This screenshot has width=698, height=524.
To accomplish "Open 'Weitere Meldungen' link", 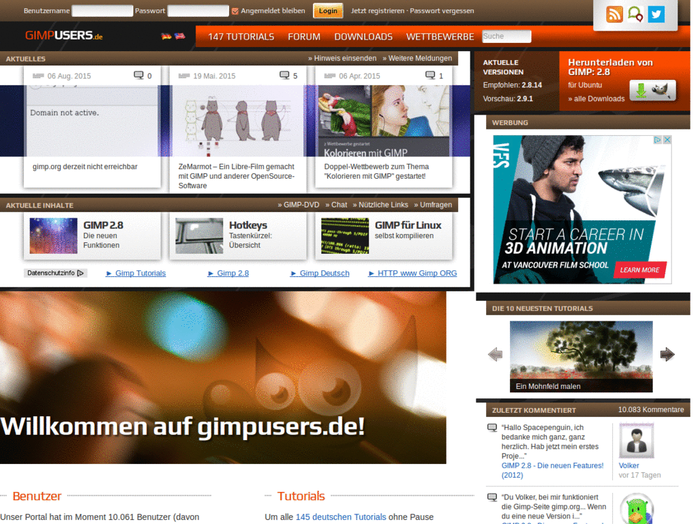I will pyautogui.click(x=417, y=59).
